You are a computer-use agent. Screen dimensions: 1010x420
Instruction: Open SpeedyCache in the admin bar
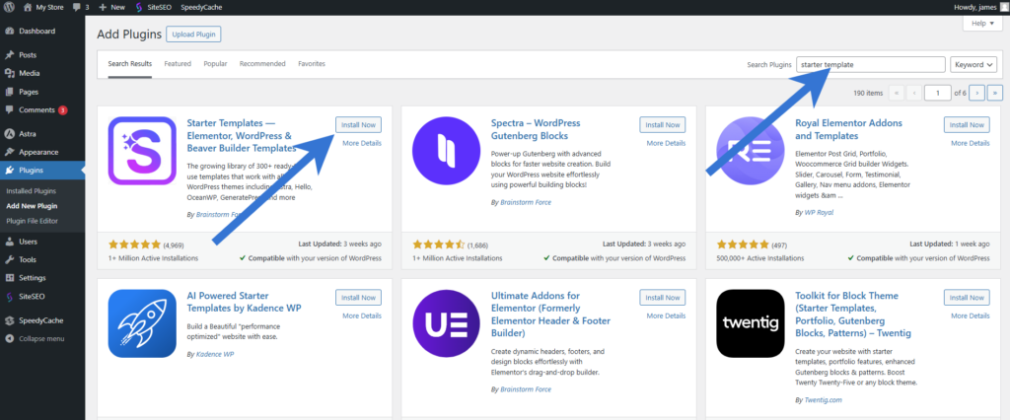(x=200, y=7)
